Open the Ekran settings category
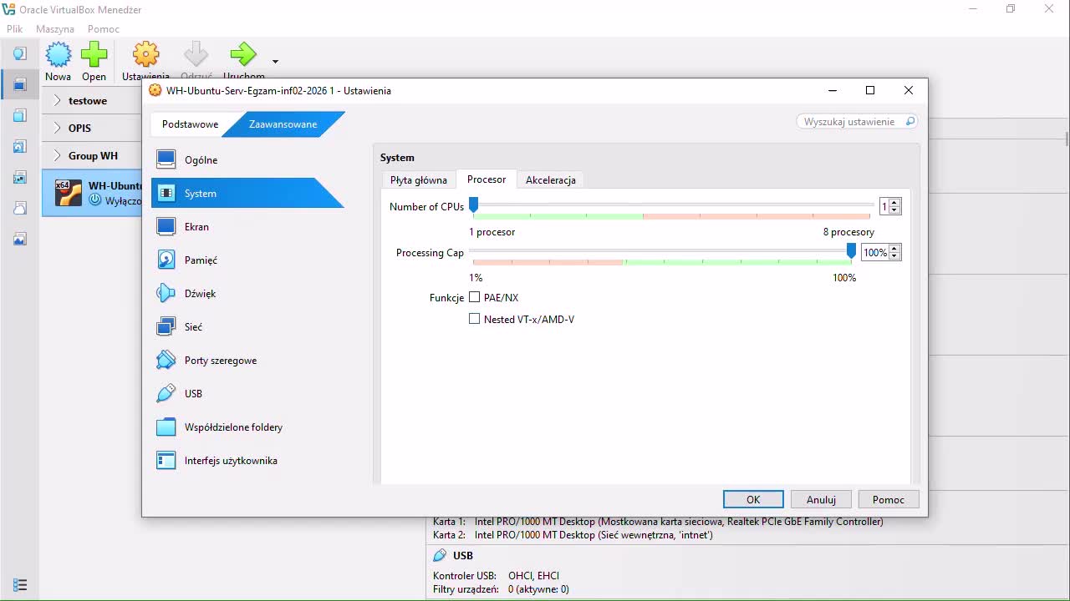1070x601 pixels. [x=247, y=227]
